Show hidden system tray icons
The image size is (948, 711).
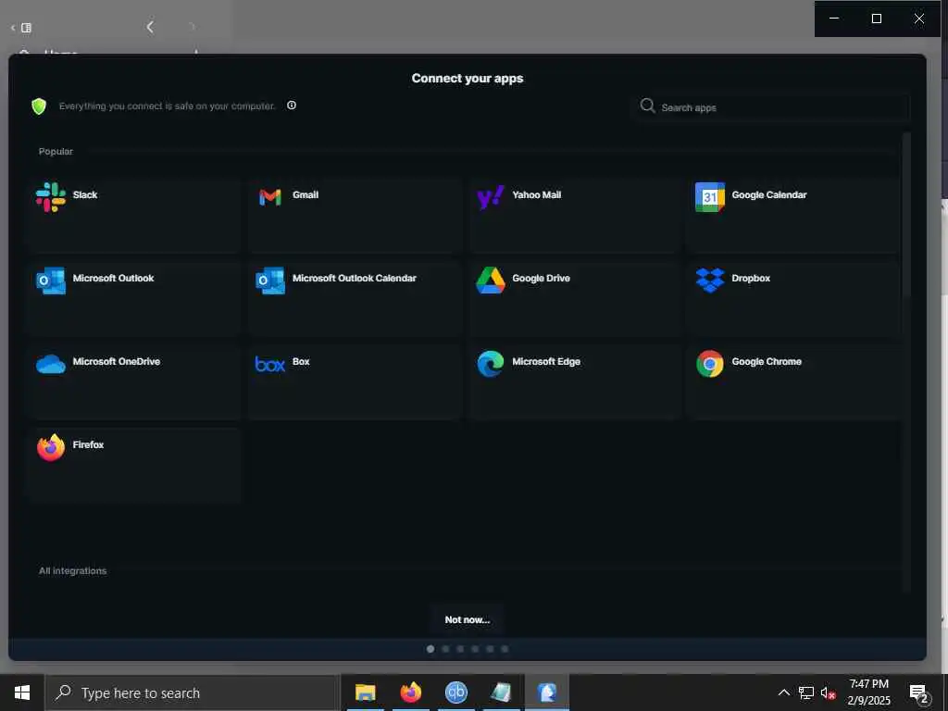click(783, 692)
